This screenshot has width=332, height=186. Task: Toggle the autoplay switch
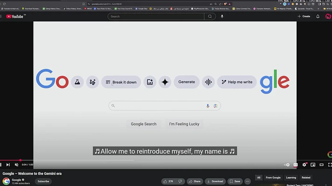287,165
